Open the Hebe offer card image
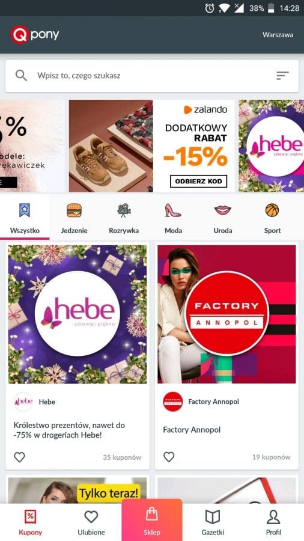Viewport: 304px width, 541px height. click(x=78, y=314)
